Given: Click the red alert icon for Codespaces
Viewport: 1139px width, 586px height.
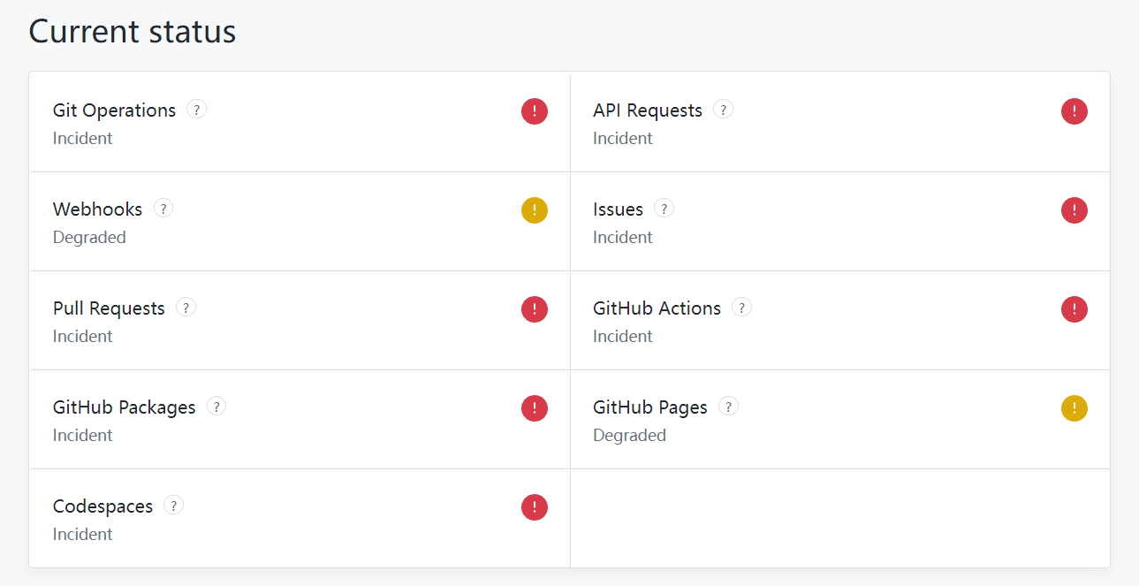Looking at the screenshot, I should coord(535,507).
